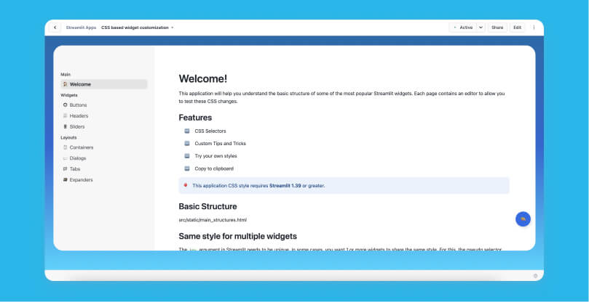The width and height of the screenshot is (589, 302).
Task: Click the Streamlit Apps breadcrumb link
Action: pos(81,28)
